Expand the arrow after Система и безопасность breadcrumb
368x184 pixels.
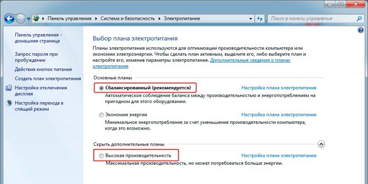159,18
